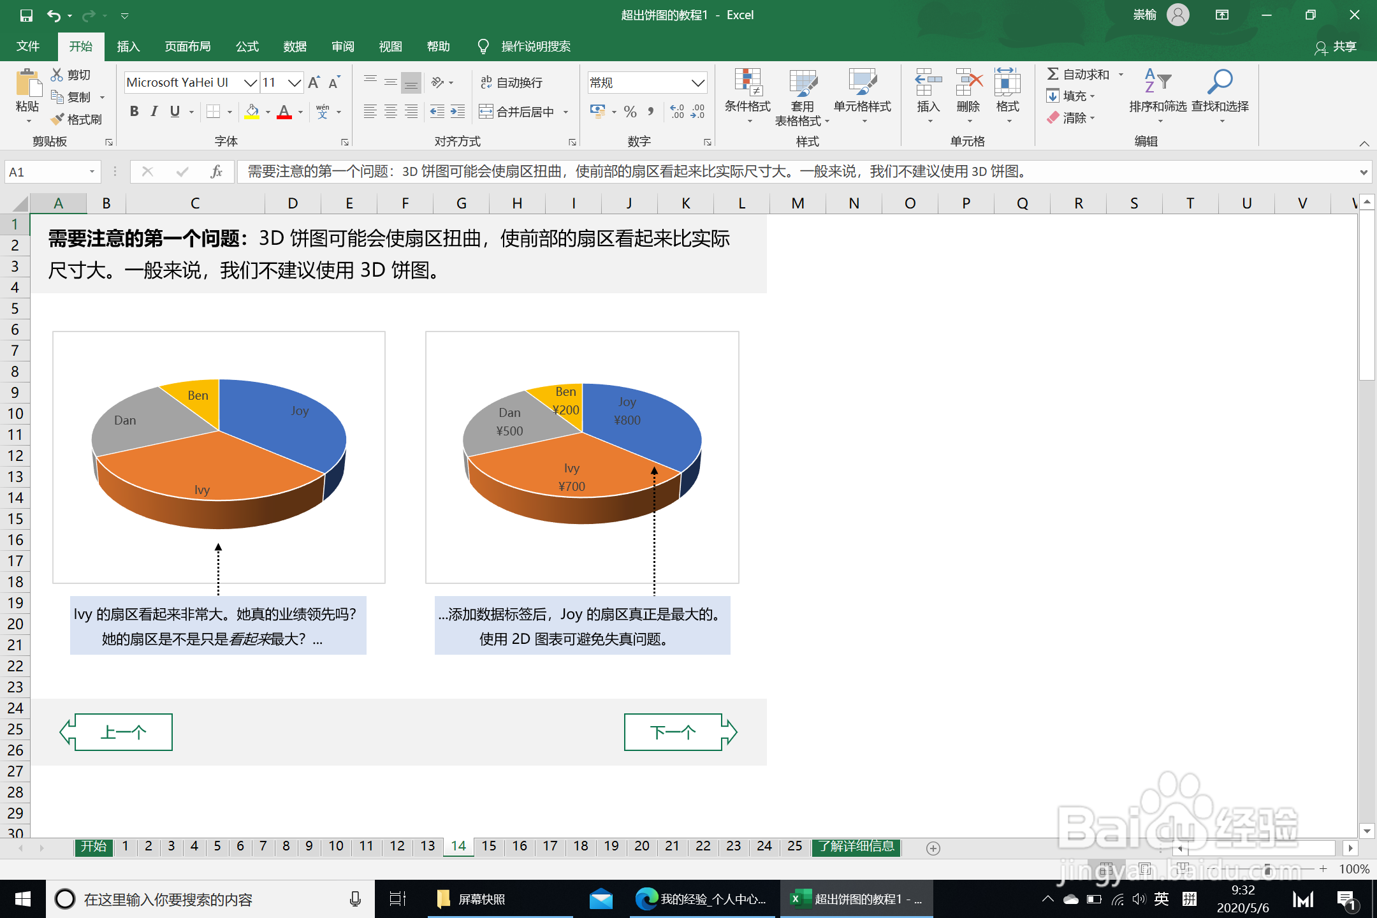Image resolution: width=1377 pixels, height=918 pixels.
Task: Switch to sheet tab 15
Action: pyautogui.click(x=488, y=846)
